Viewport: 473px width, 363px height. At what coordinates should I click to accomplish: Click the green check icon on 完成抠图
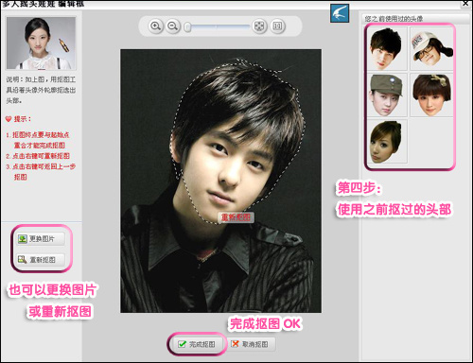(182, 344)
